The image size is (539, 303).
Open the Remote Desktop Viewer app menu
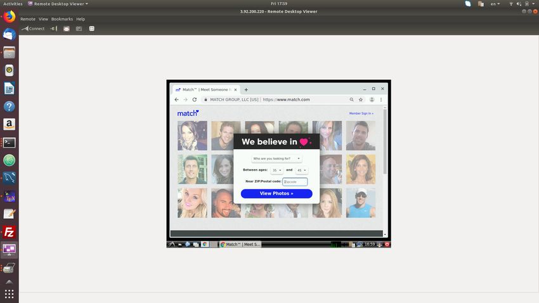pyautogui.click(x=58, y=4)
